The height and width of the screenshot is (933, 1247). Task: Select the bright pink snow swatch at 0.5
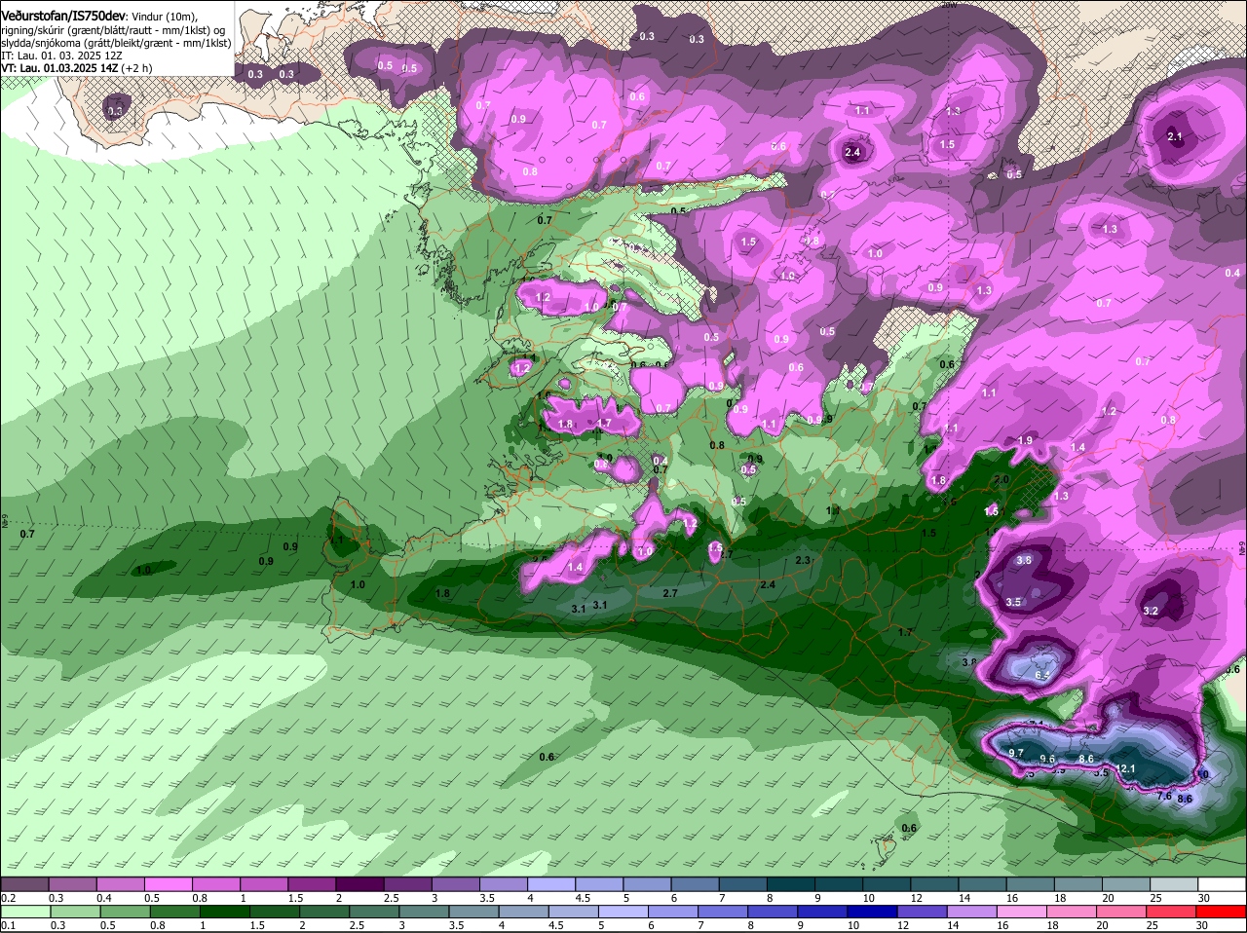(x=168, y=883)
